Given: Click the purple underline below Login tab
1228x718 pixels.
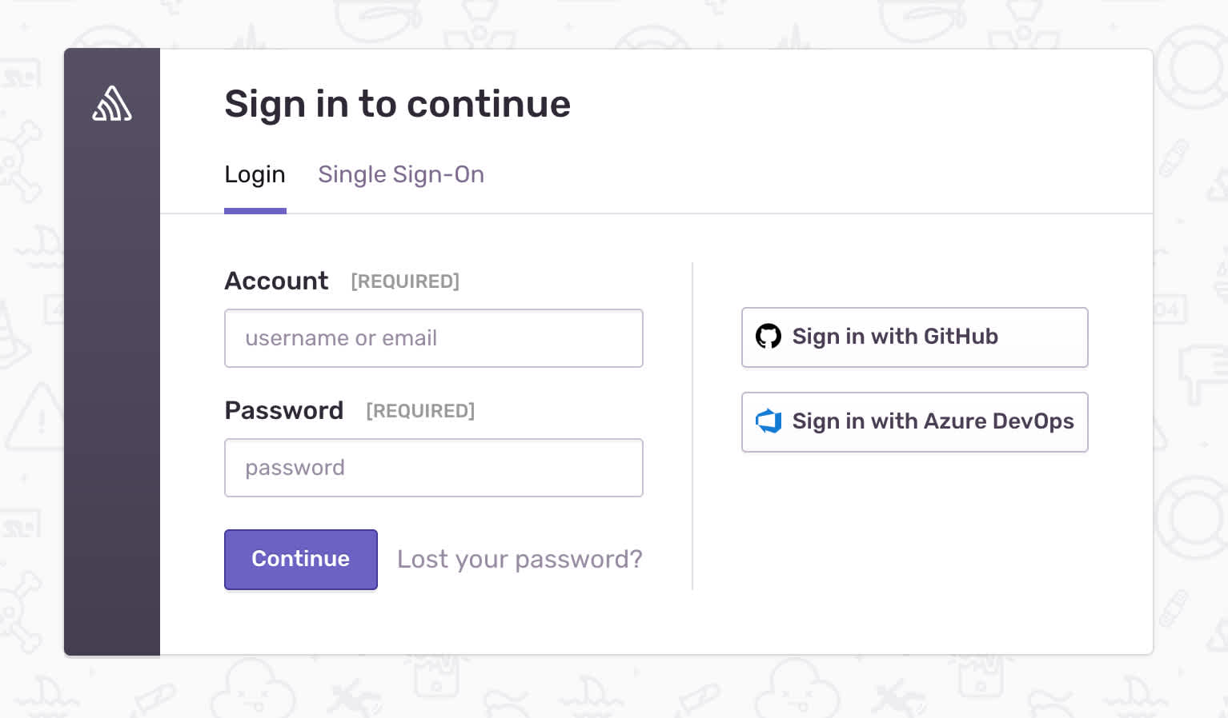Looking at the screenshot, I should (x=255, y=210).
